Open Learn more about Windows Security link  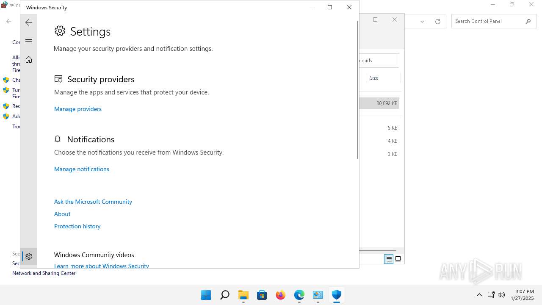pyautogui.click(x=102, y=266)
